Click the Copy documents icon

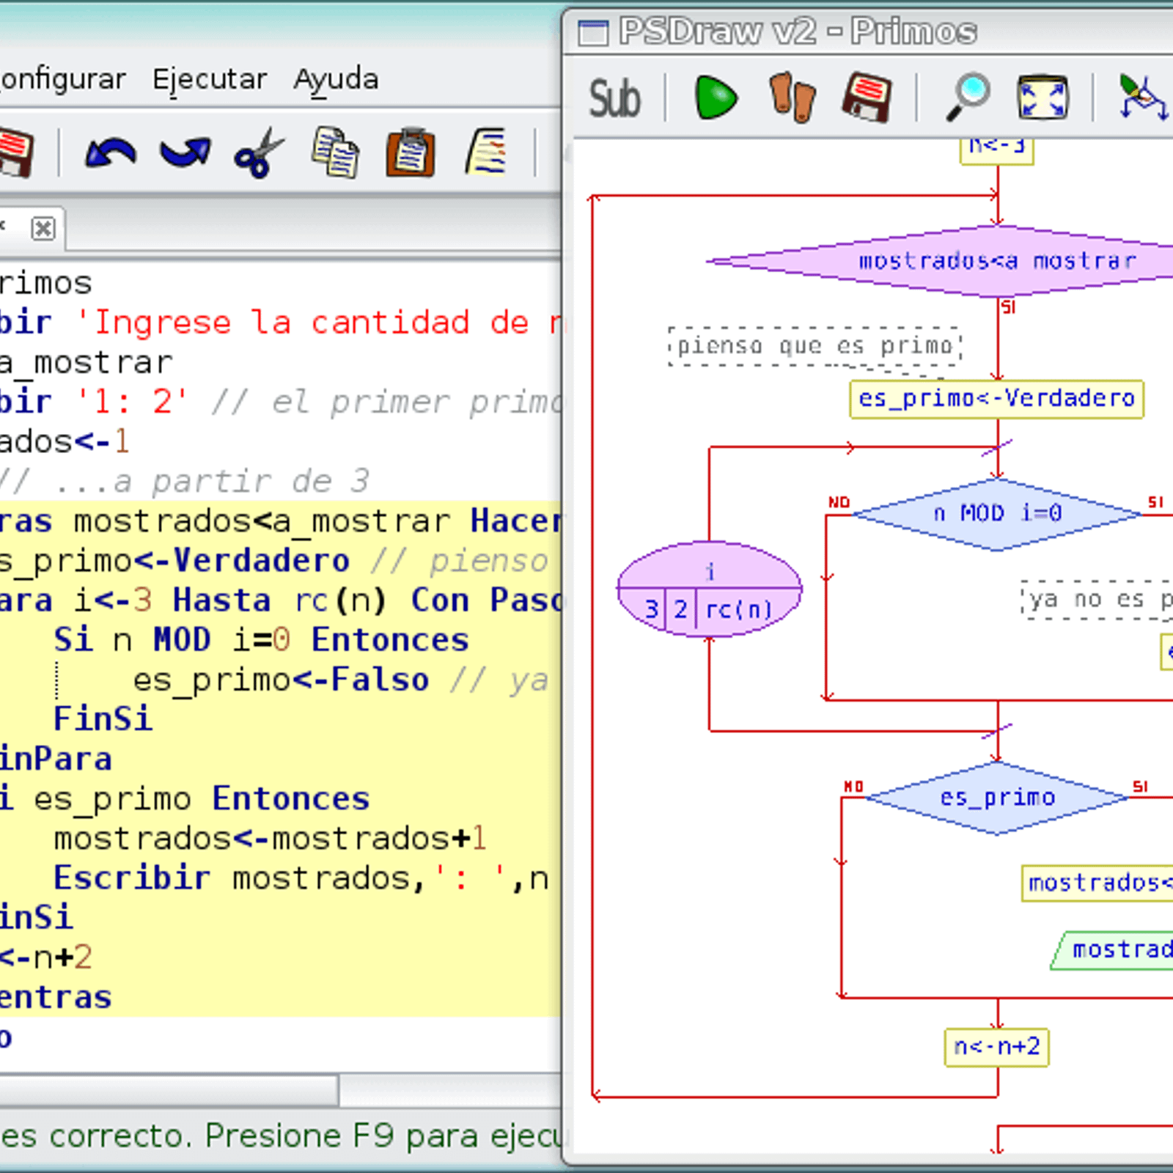(x=335, y=154)
